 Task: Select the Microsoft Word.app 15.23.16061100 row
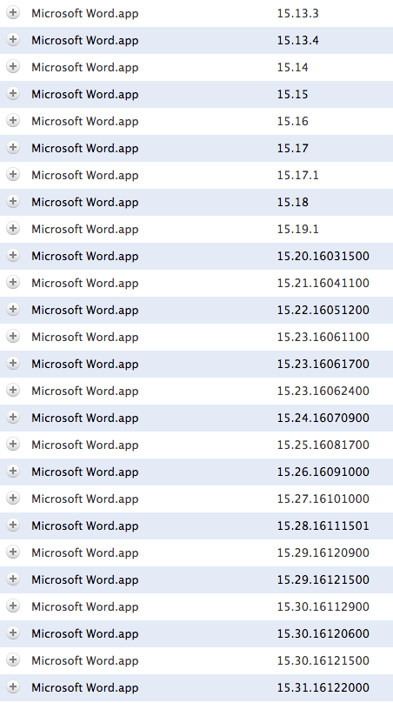click(x=196, y=337)
